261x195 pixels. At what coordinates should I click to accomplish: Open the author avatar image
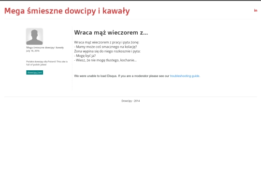[x=34, y=36]
